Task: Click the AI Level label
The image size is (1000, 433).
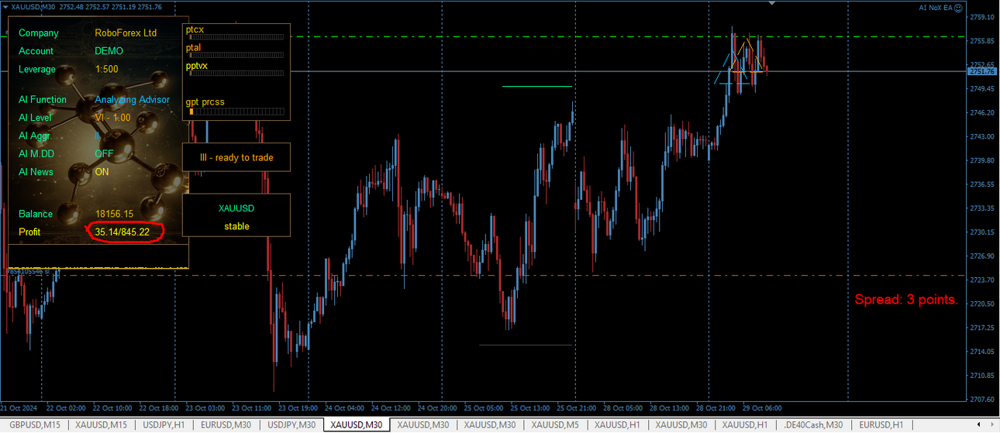Action: click(x=36, y=118)
